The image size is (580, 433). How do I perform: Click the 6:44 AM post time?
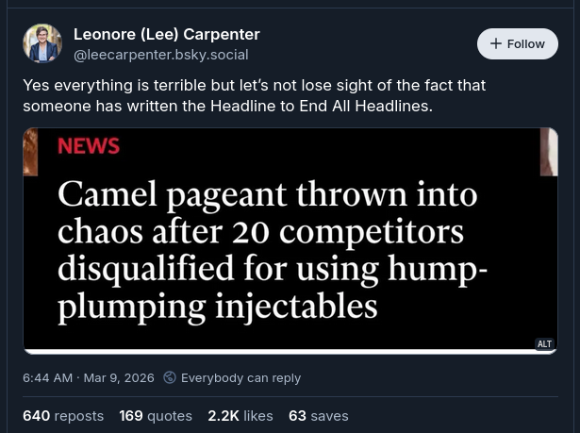47,377
